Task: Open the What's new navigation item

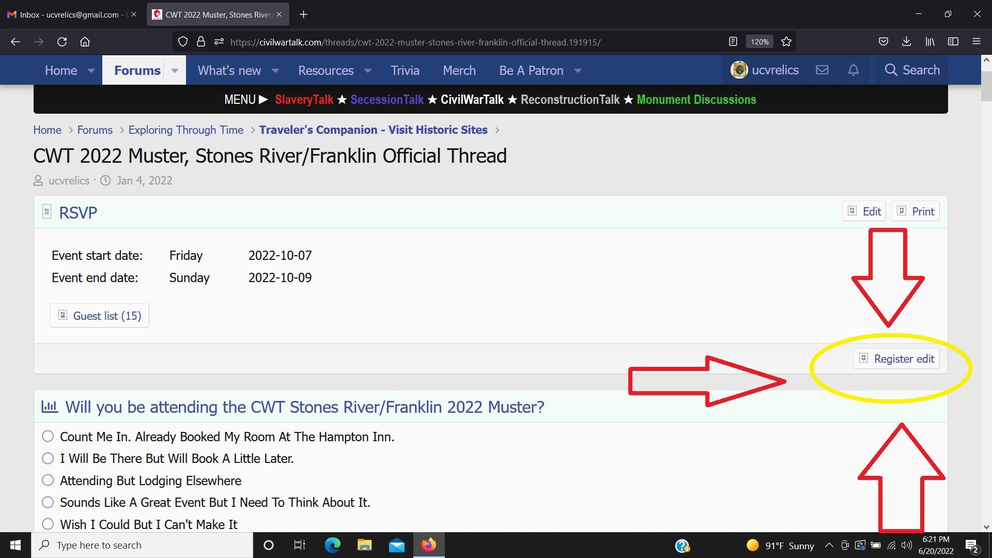Action: pyautogui.click(x=229, y=70)
